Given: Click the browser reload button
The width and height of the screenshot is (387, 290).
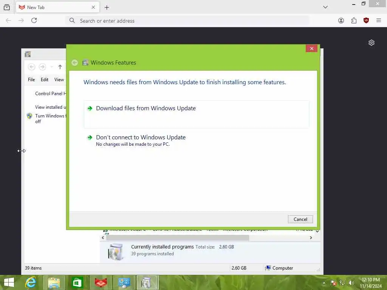Looking at the screenshot, I should click(x=34, y=20).
